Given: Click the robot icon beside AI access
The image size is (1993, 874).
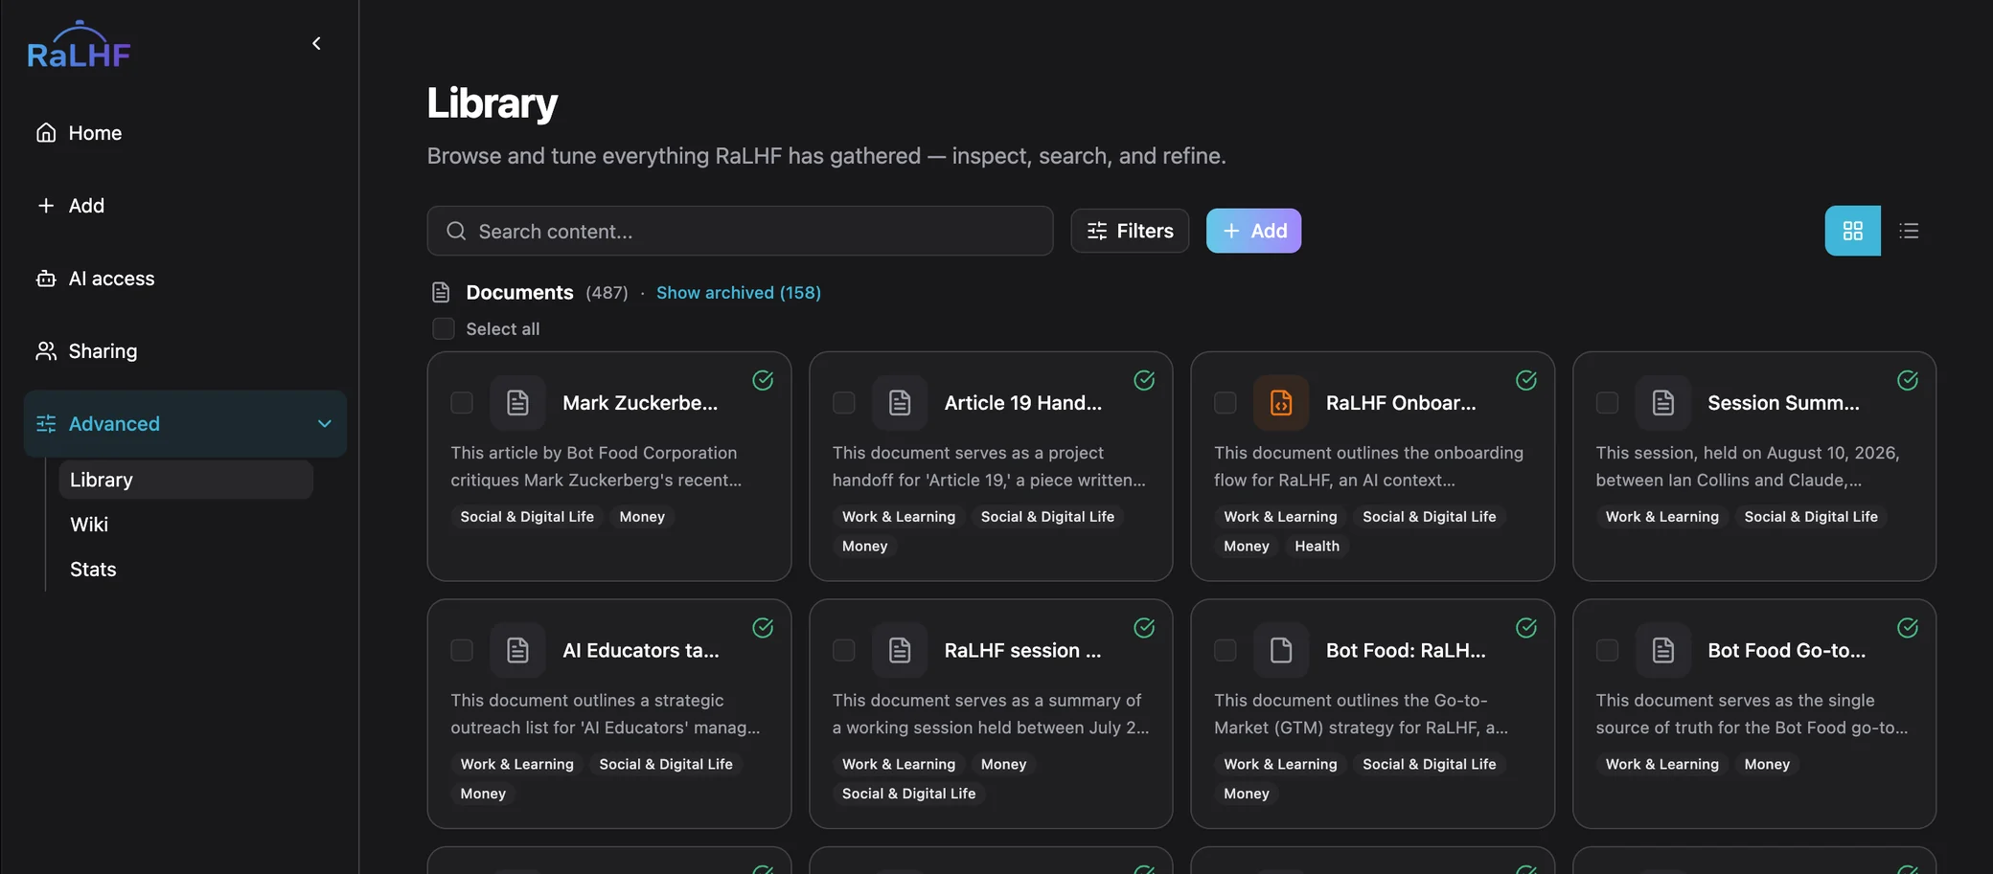Looking at the screenshot, I should pyautogui.click(x=46, y=279).
